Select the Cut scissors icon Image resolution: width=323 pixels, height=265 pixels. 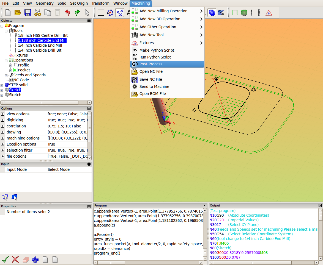(x=38, y=13)
